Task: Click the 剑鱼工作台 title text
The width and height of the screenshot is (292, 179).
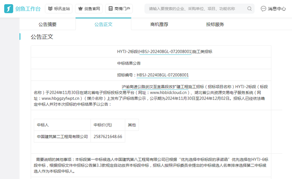Action: pyautogui.click(x=28, y=9)
